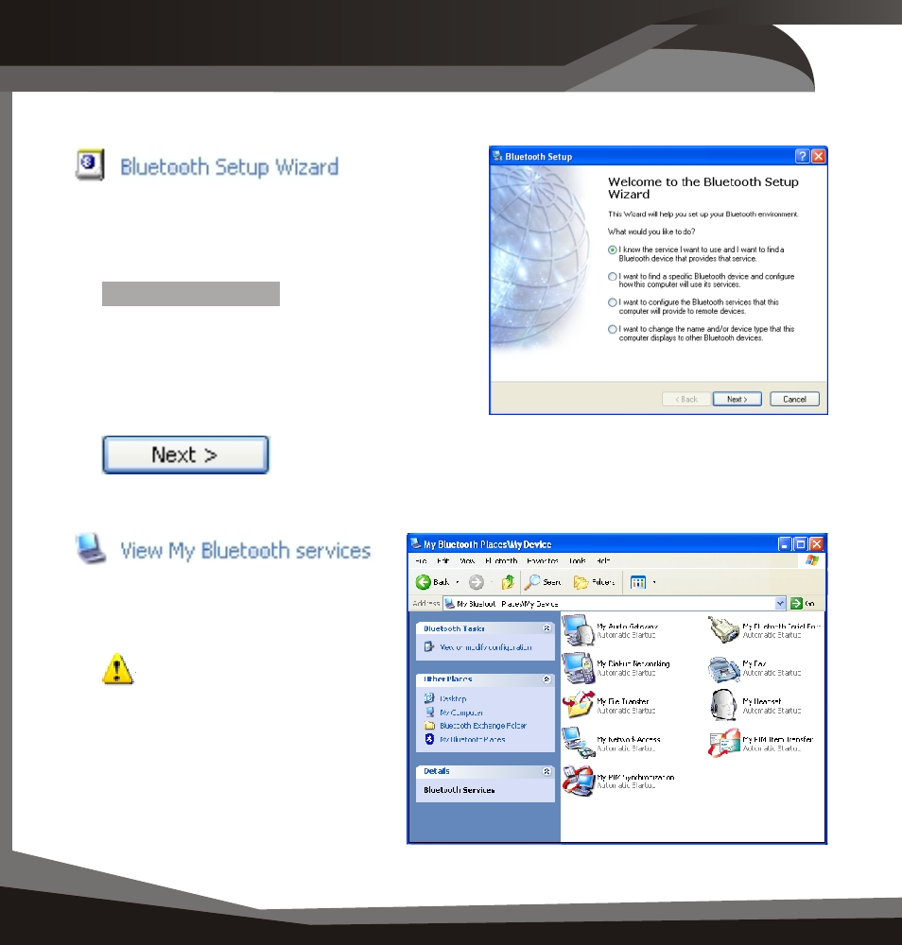This screenshot has width=902, height=945.
Task: Select 'change the name and/or device type' option
Action: tap(612, 329)
